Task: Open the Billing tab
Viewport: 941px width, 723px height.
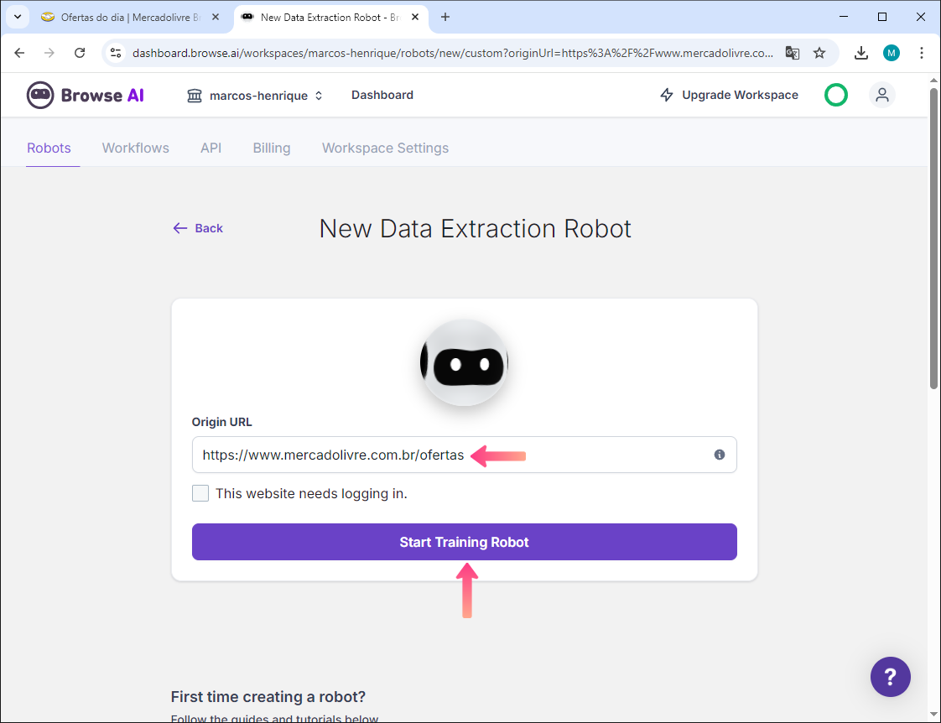Action: coord(271,148)
